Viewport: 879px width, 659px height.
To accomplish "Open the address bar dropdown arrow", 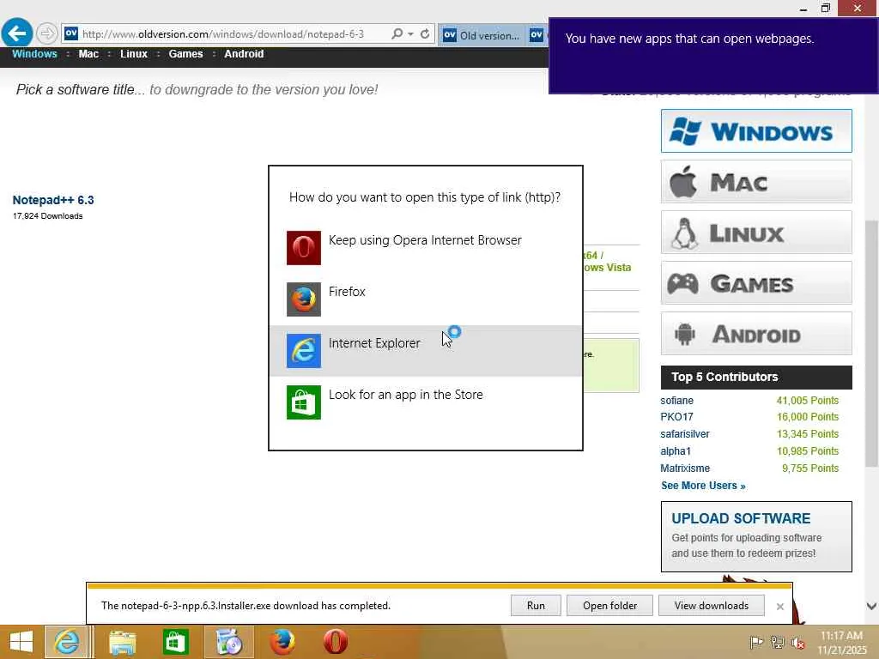I will pos(411,34).
